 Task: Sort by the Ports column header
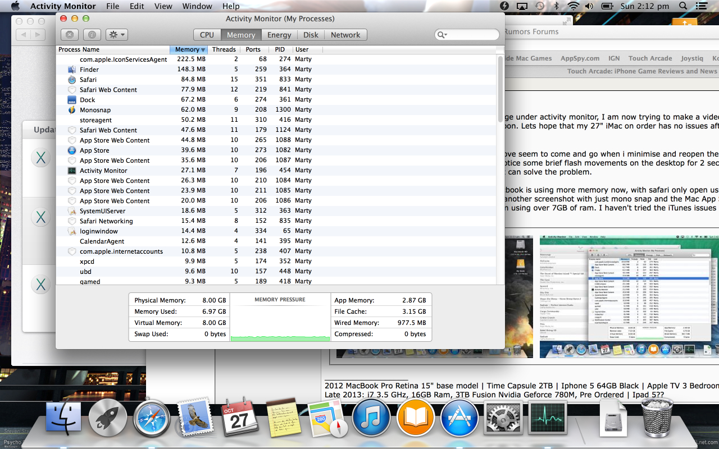coord(253,49)
